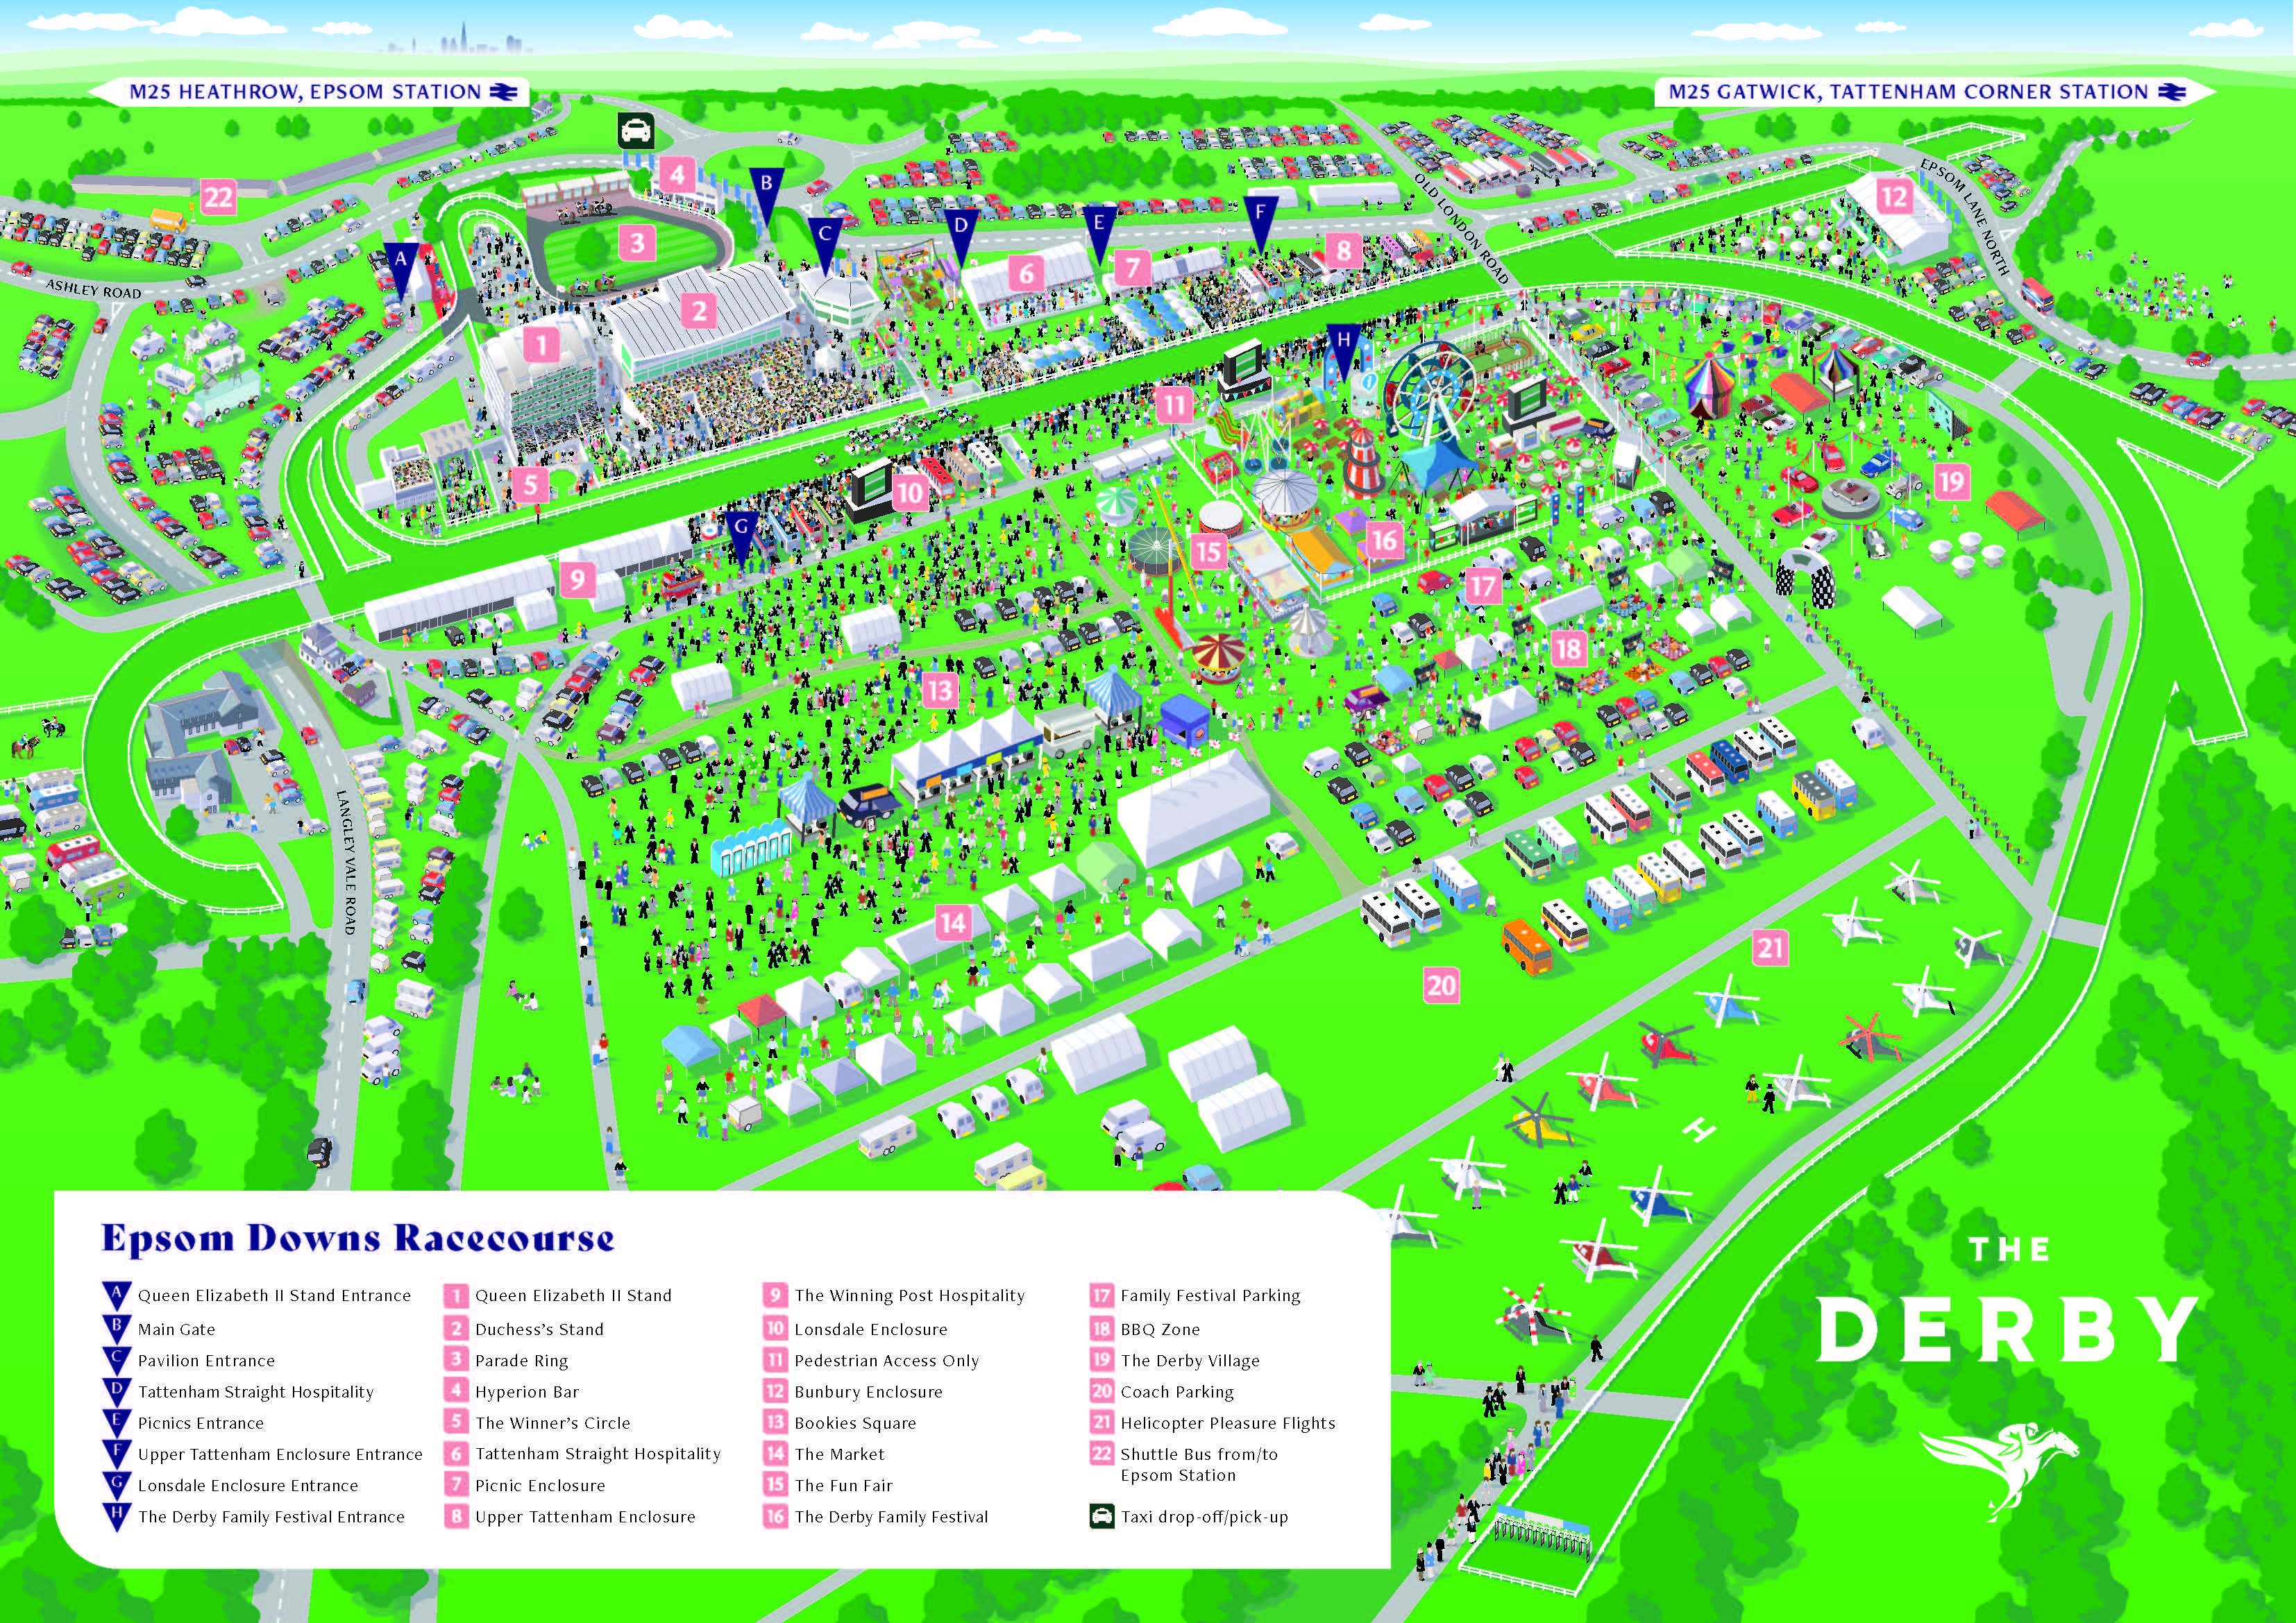Click map marker 17 Family Festival Parking

click(x=1482, y=585)
